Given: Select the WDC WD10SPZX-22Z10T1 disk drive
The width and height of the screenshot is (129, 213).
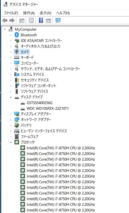Looking at the screenshot, I should coord(48,108).
